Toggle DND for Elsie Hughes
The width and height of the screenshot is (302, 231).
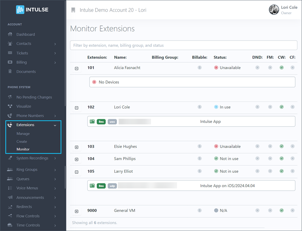[257, 146]
